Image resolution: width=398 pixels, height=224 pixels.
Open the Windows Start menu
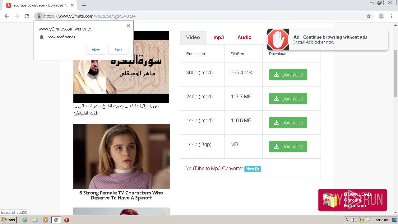click(9, 220)
